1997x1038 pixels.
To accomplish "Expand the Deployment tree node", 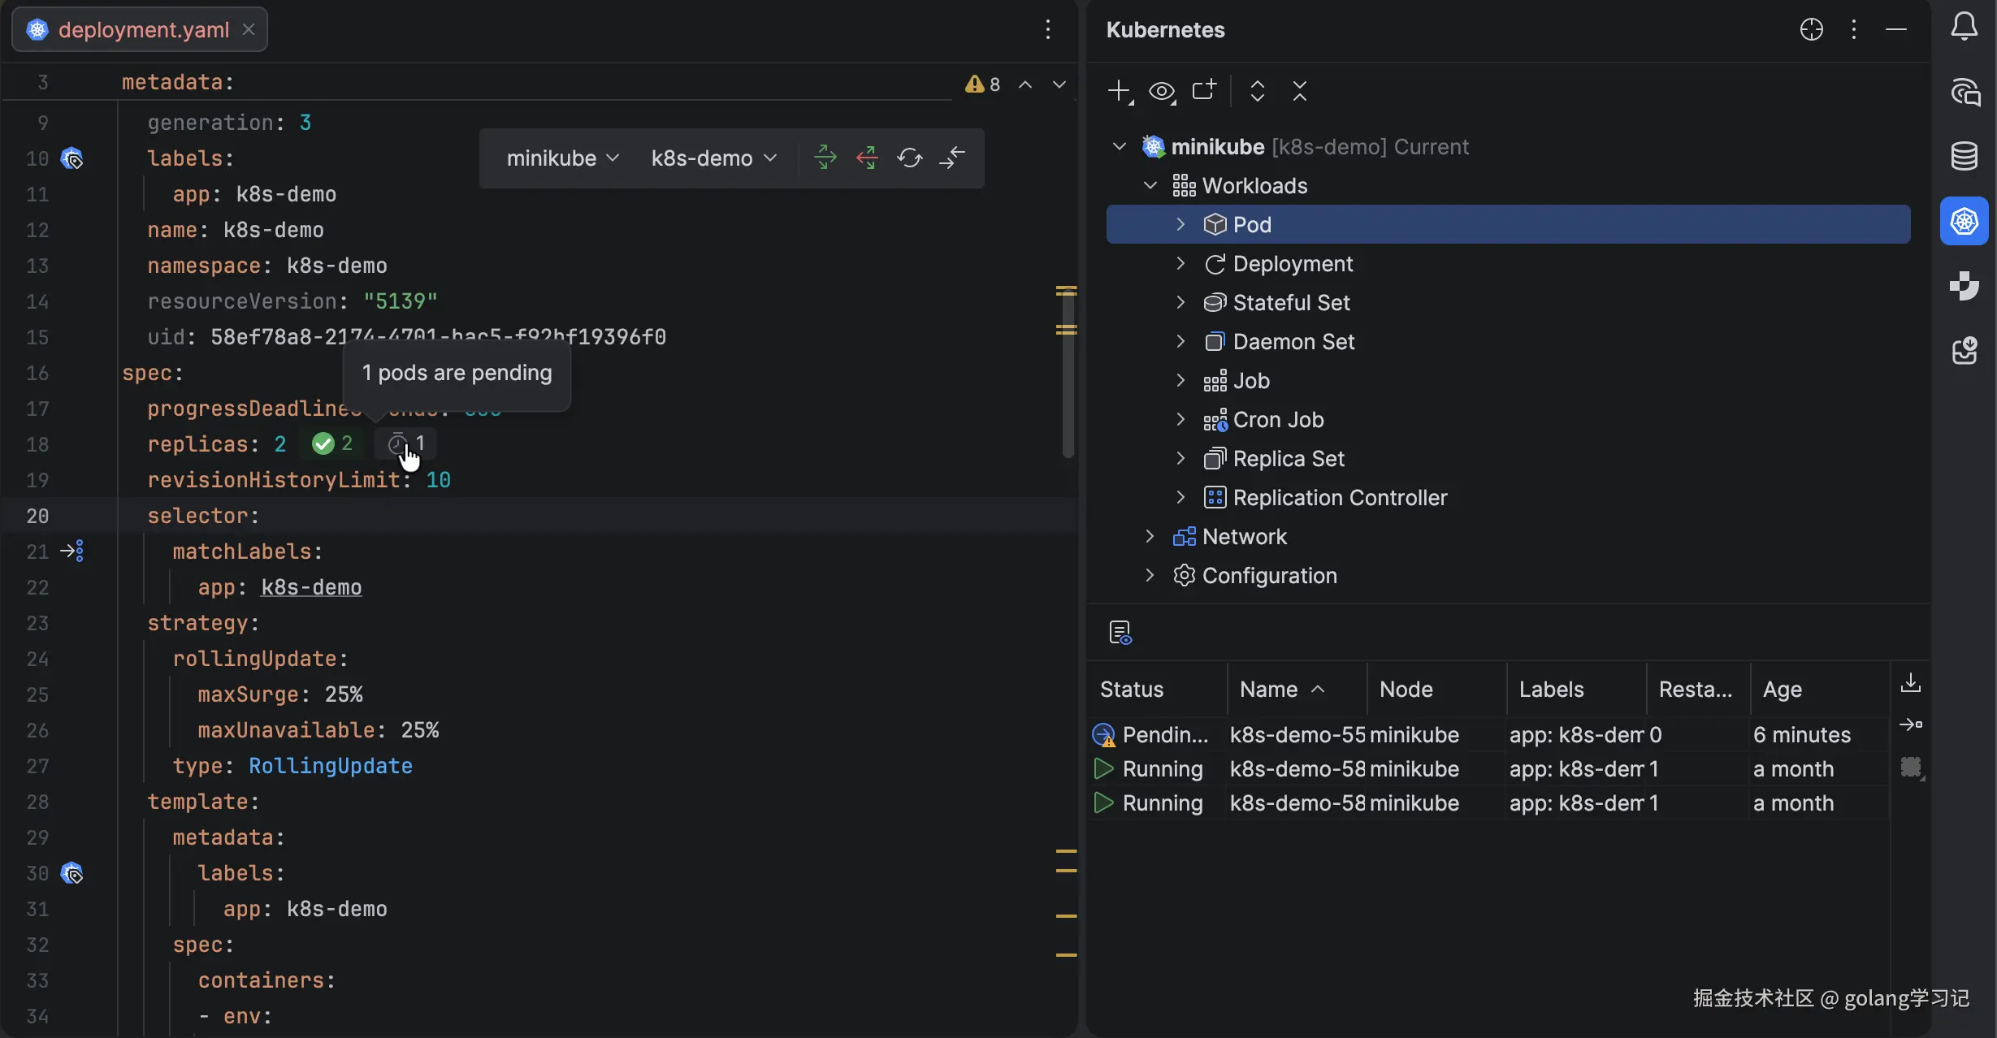I will point(1180,264).
